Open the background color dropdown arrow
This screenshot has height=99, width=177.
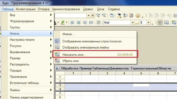[x=67, y=23]
